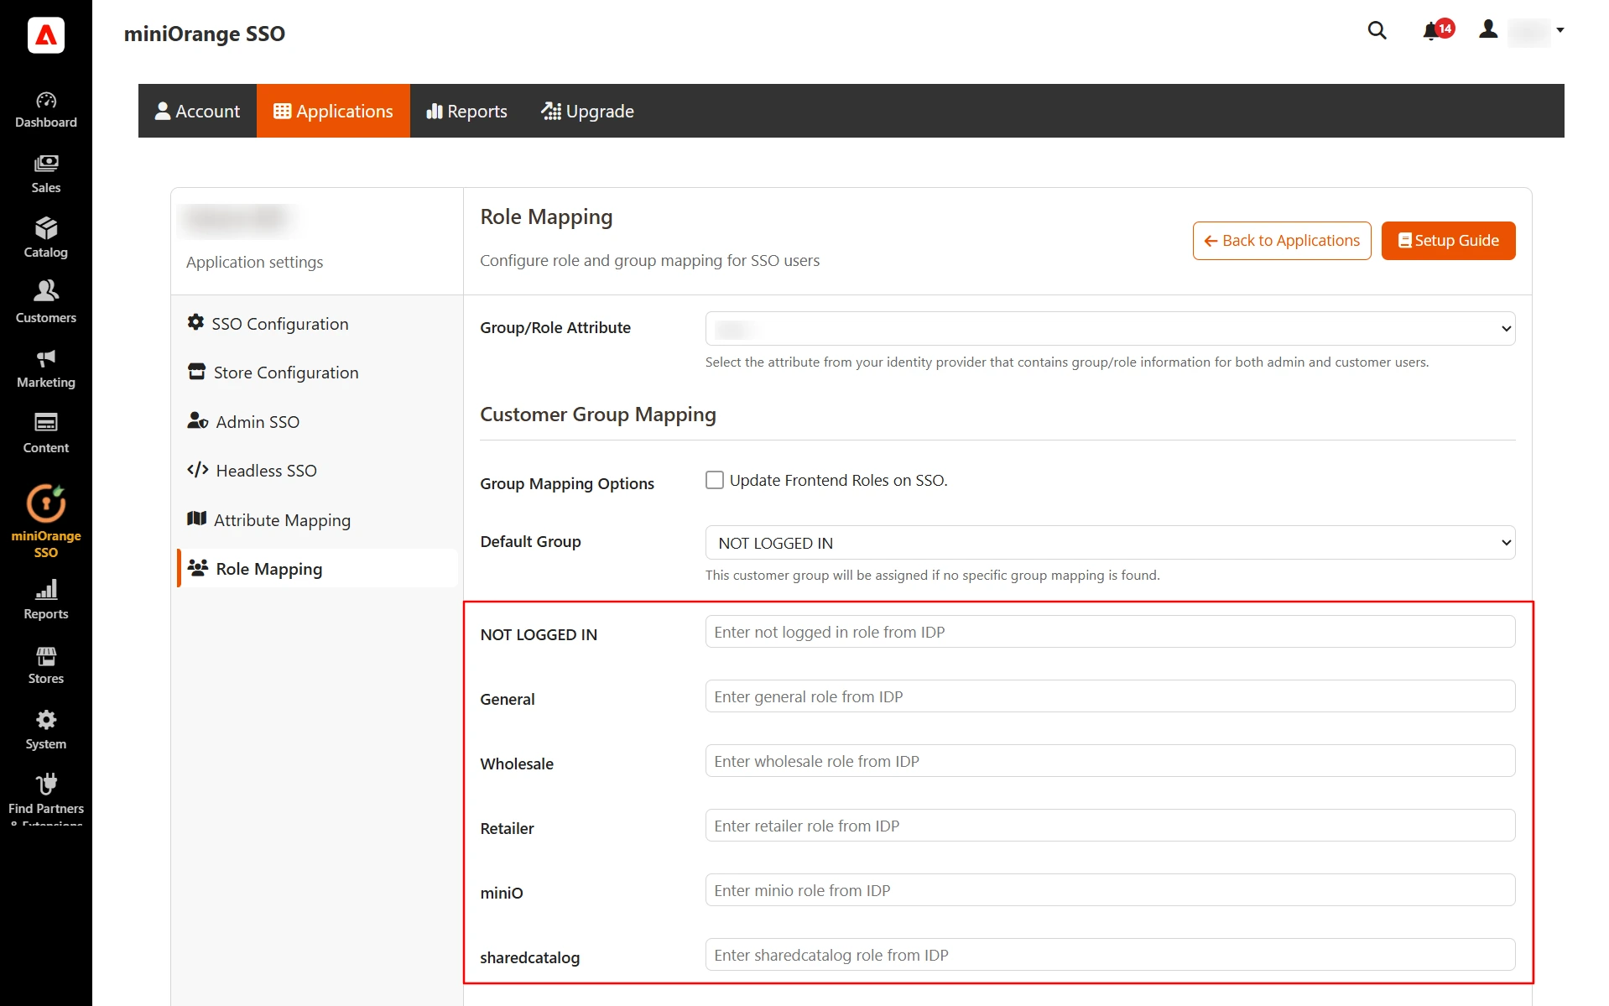
Task: Toggle Update Frontend Roles on SSO checkbox
Action: click(x=714, y=480)
